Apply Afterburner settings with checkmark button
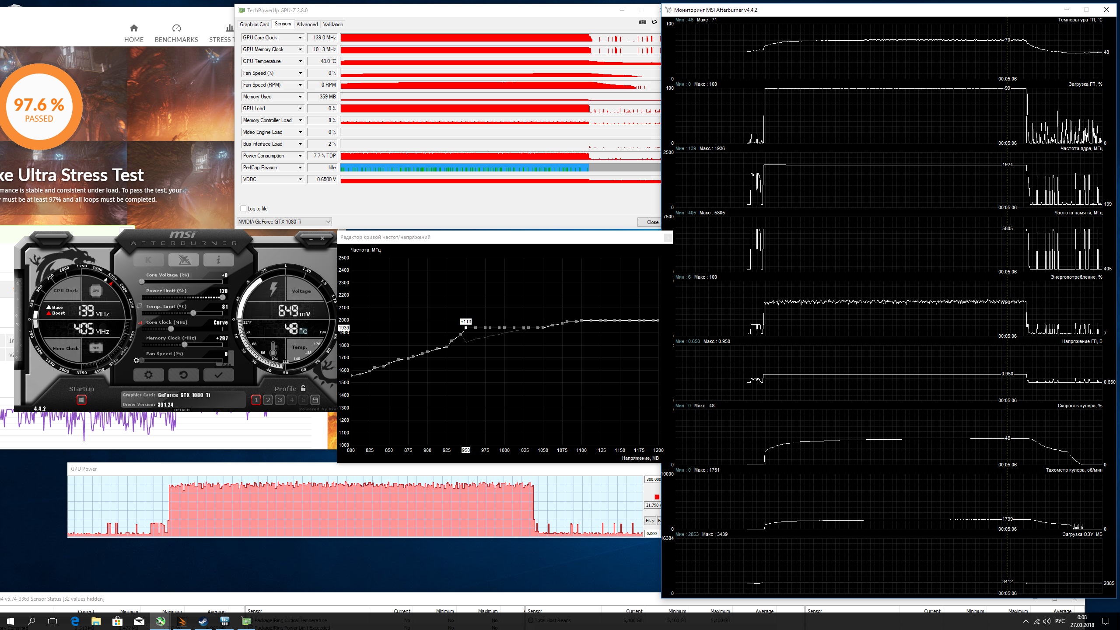1120x630 pixels. (218, 375)
